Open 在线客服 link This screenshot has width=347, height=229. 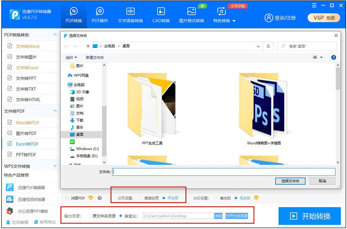pyautogui.click(x=17, y=222)
